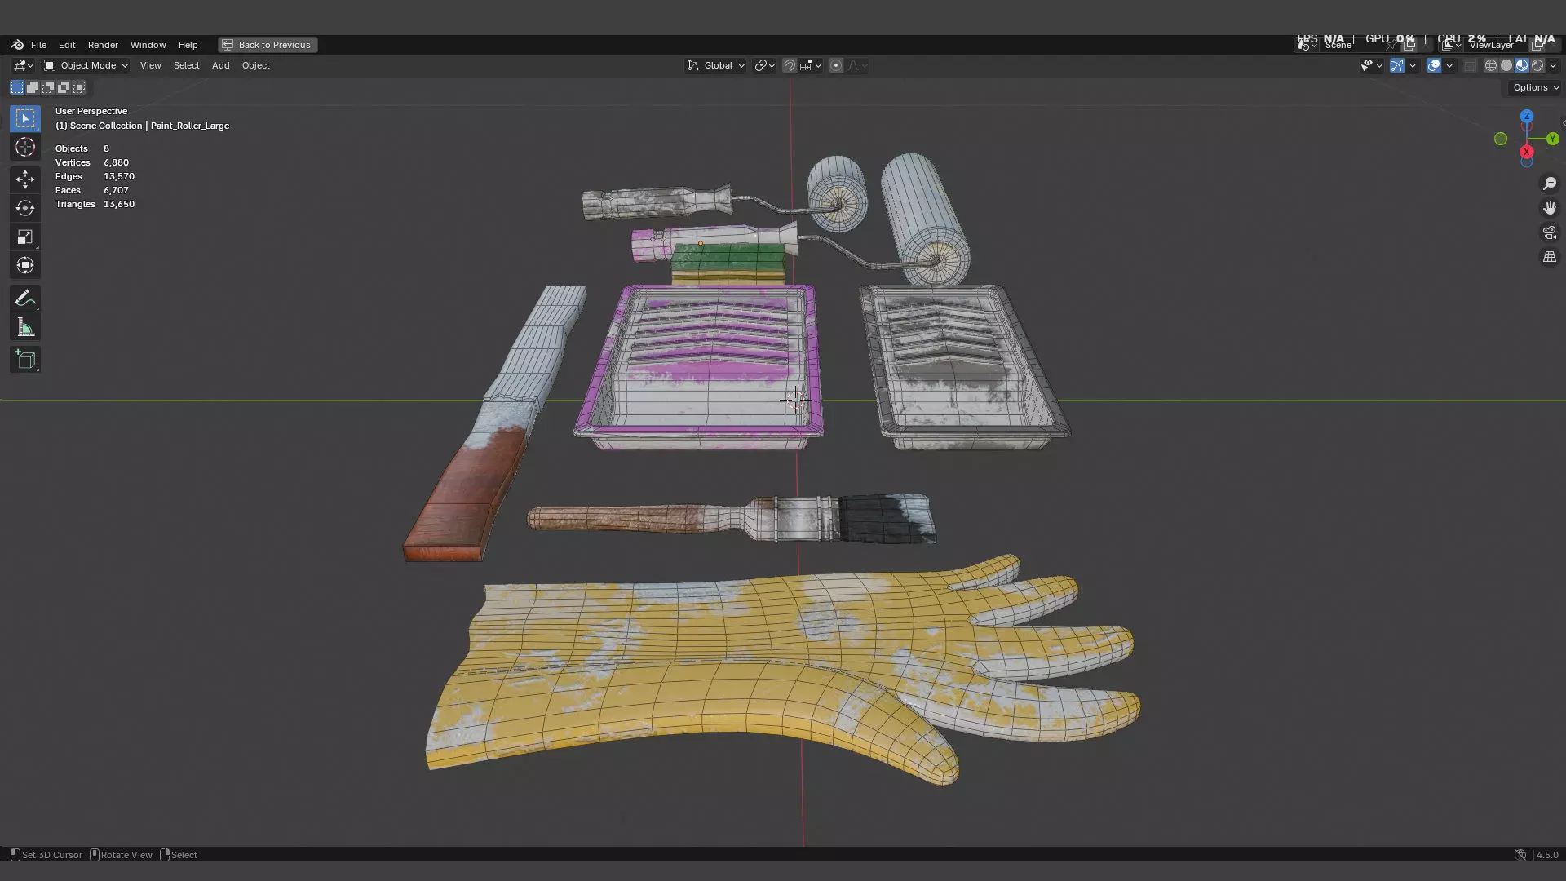1566x881 pixels.
Task: Expand the Global transform orientation dropdown
Action: [716, 65]
